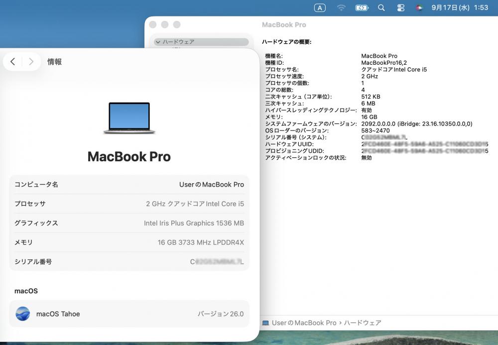
Task: Select クアッドコア Intel Core i5 in System Information
Action: [x=394, y=70]
